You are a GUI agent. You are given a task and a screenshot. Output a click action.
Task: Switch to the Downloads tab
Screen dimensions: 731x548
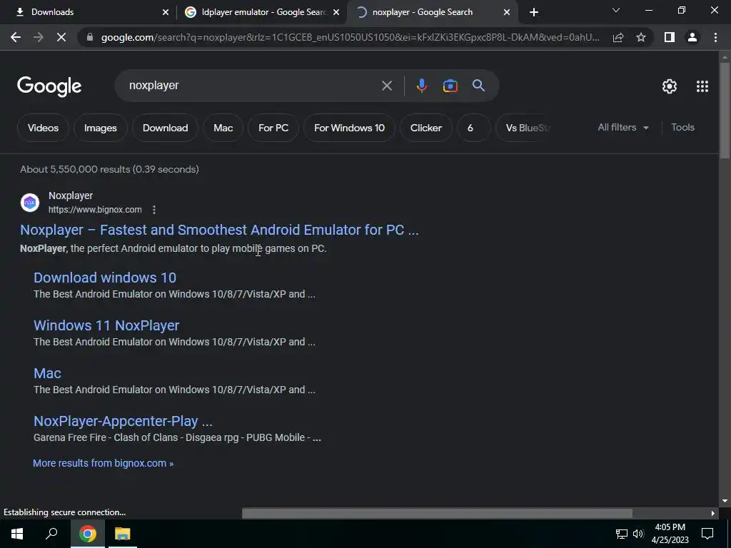(x=89, y=12)
